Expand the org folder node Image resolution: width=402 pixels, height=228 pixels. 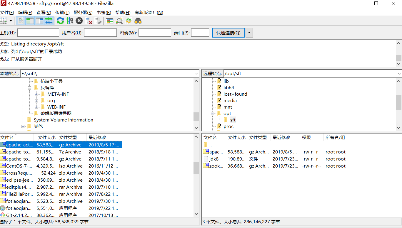36,101
